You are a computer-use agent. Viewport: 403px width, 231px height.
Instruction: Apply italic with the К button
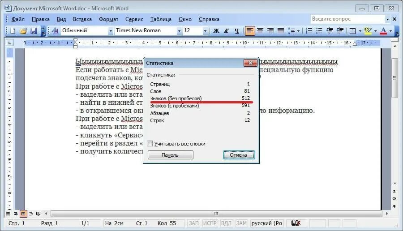pyautogui.click(x=226, y=31)
